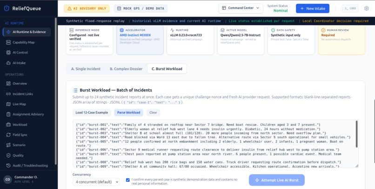Click the Live Map icon
This screenshot has width=375, height=189.
click(x=8, y=104)
